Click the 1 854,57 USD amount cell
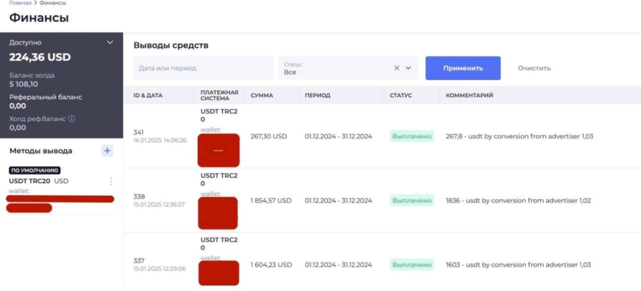641x291 pixels. pyautogui.click(x=271, y=200)
